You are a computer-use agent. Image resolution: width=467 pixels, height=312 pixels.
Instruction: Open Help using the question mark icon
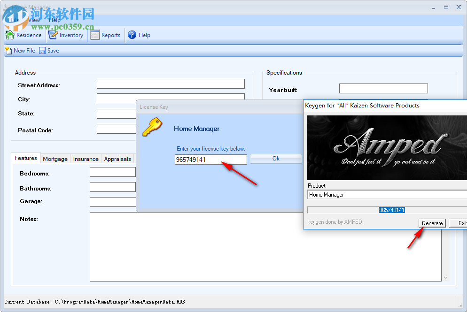pyautogui.click(x=132, y=35)
